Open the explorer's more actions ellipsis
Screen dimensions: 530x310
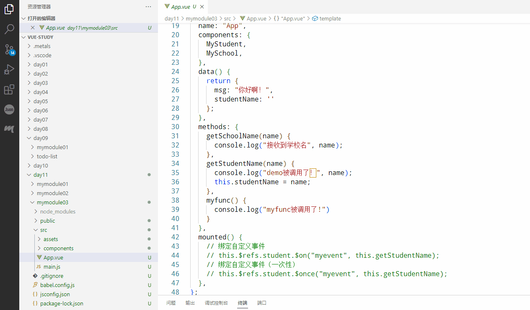point(148,7)
